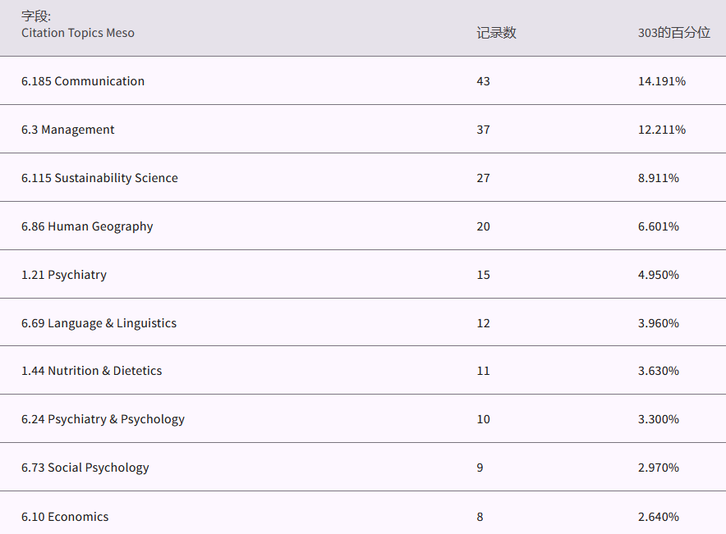Select the 4.950% percentage for Psychiatry
Viewport: 726px width, 534px height.
pos(658,275)
